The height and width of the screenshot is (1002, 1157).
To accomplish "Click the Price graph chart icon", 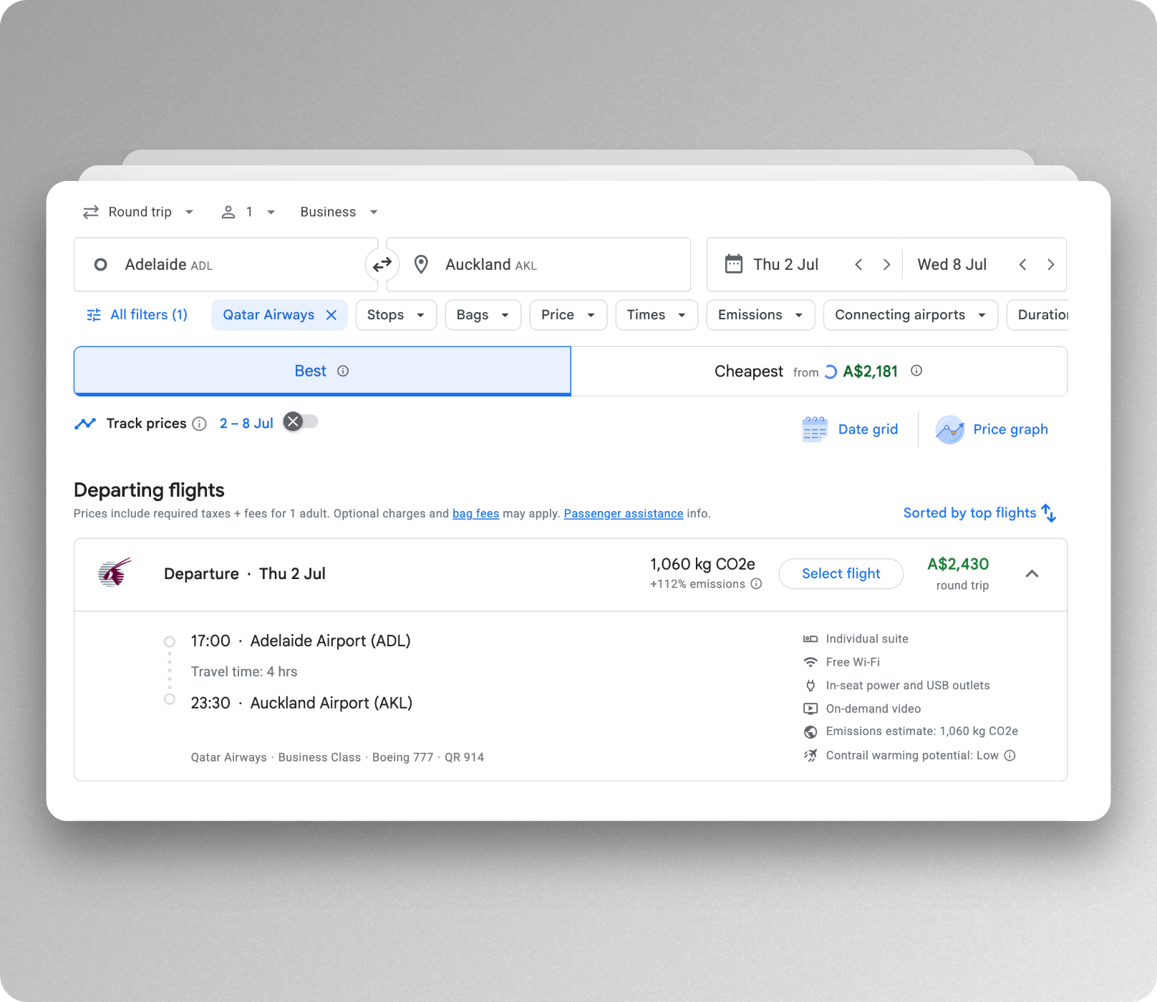I will 950,429.
